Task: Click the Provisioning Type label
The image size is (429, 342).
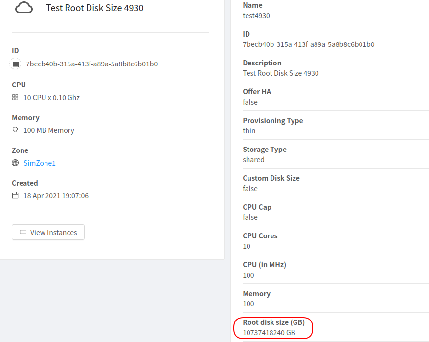Action: [273, 121]
